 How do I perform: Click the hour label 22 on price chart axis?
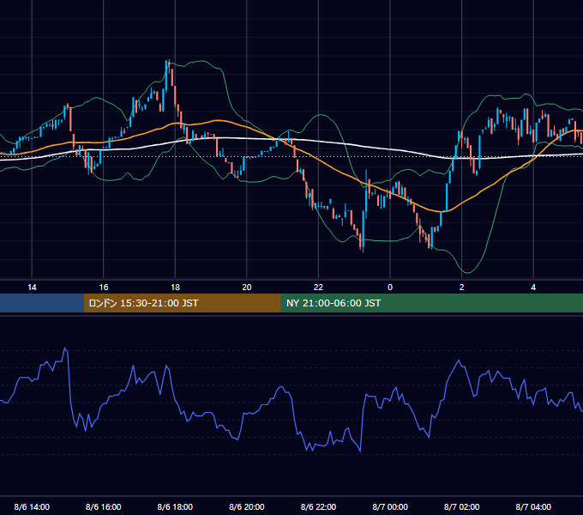point(319,287)
